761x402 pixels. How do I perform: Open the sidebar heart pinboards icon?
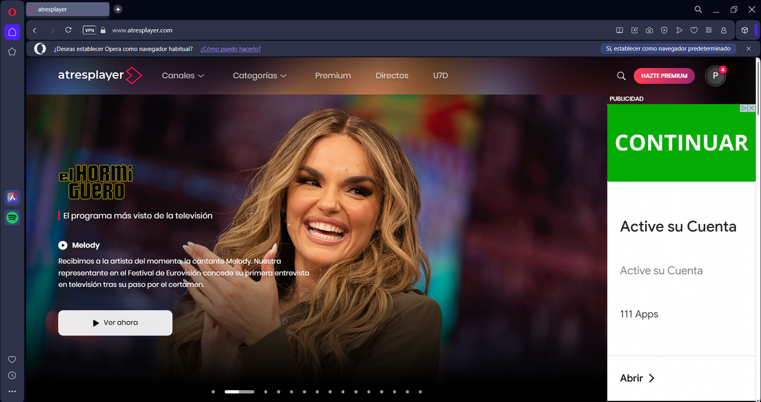click(x=12, y=359)
